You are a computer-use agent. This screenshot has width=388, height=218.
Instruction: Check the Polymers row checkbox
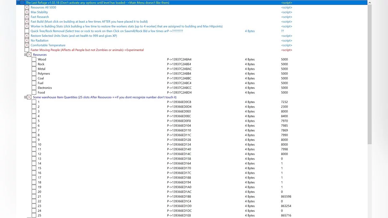click(x=34, y=74)
